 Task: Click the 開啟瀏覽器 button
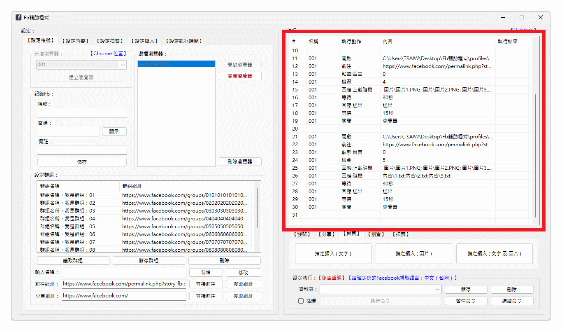pos(240,65)
